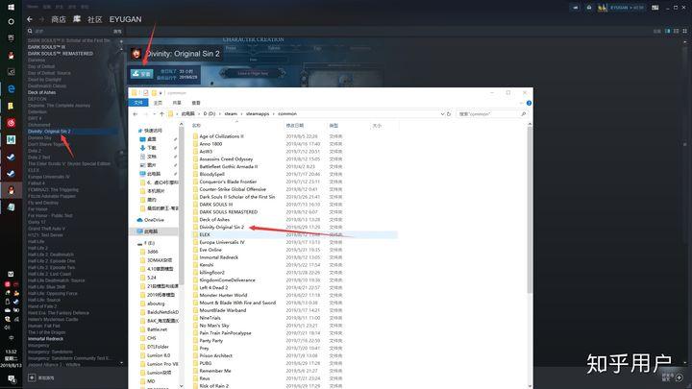The width and height of the screenshot is (692, 389).
Task: Click the Explorer refresh icon
Action: coord(449,113)
